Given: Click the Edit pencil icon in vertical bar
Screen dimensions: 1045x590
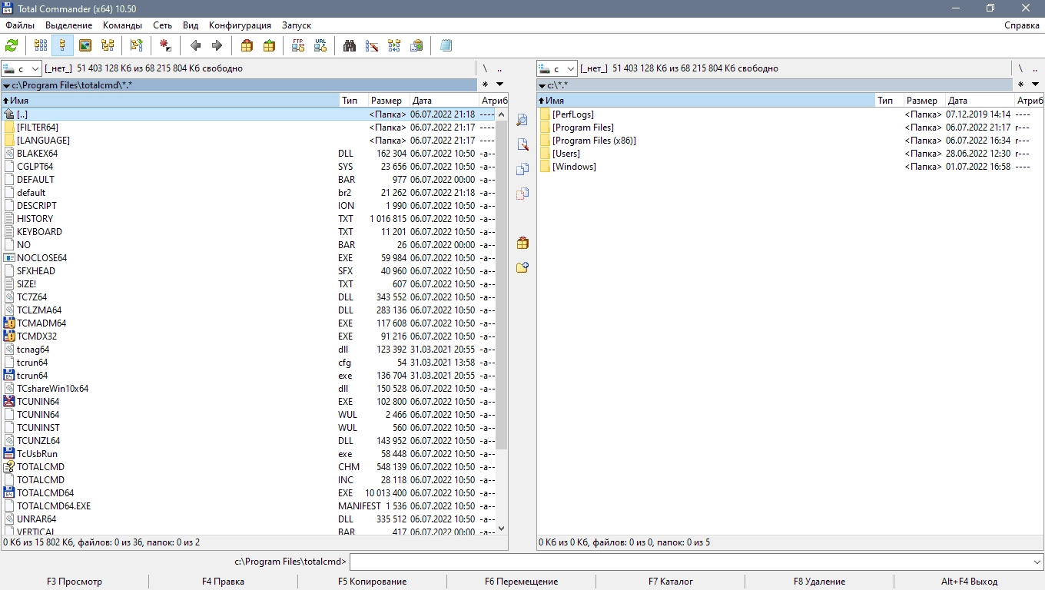Looking at the screenshot, I should (x=522, y=144).
